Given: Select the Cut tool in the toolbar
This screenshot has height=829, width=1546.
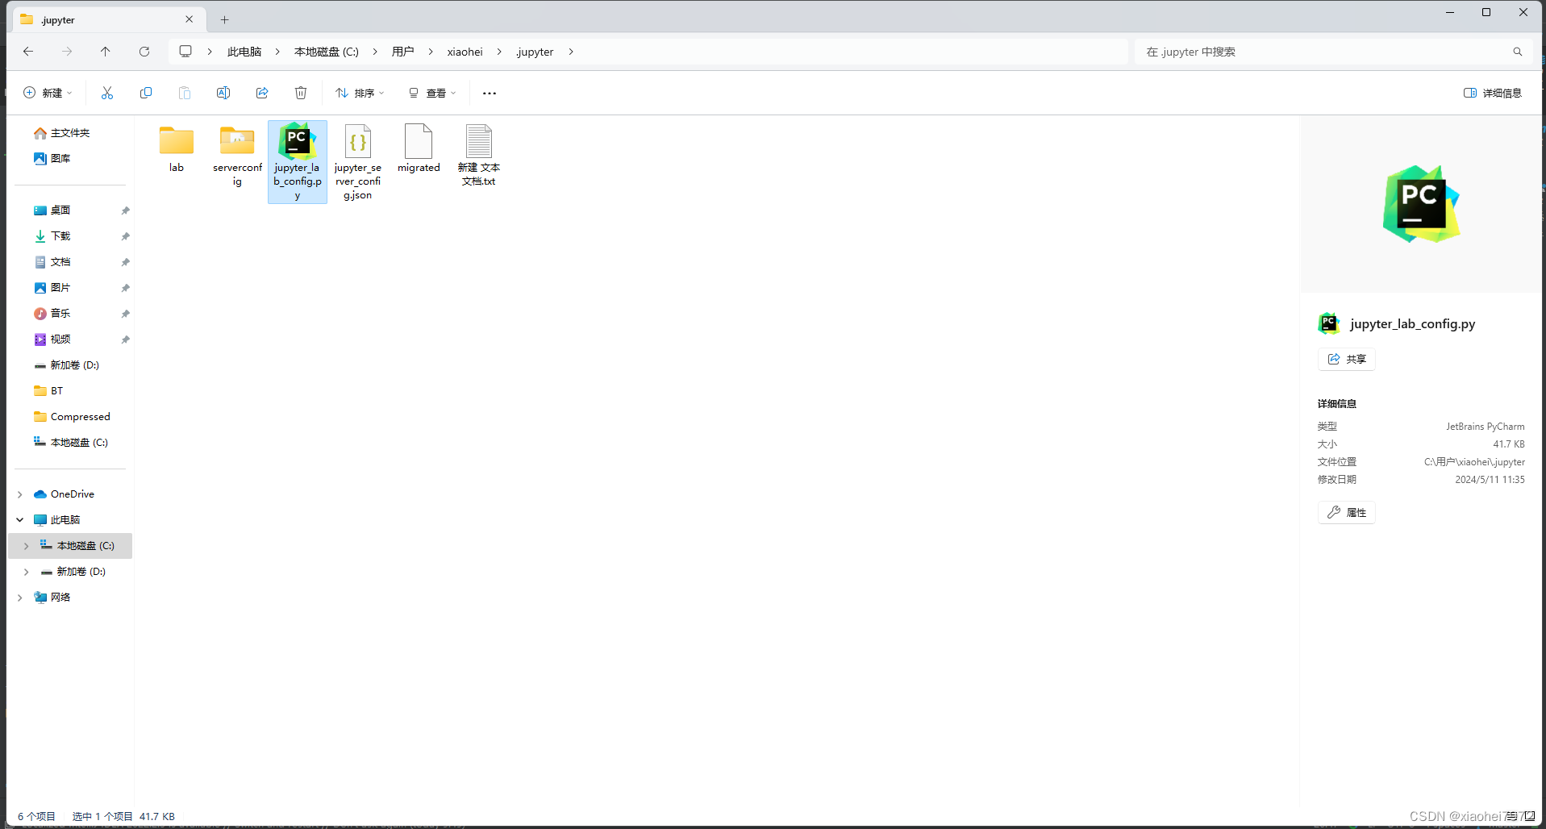Looking at the screenshot, I should click(x=107, y=93).
